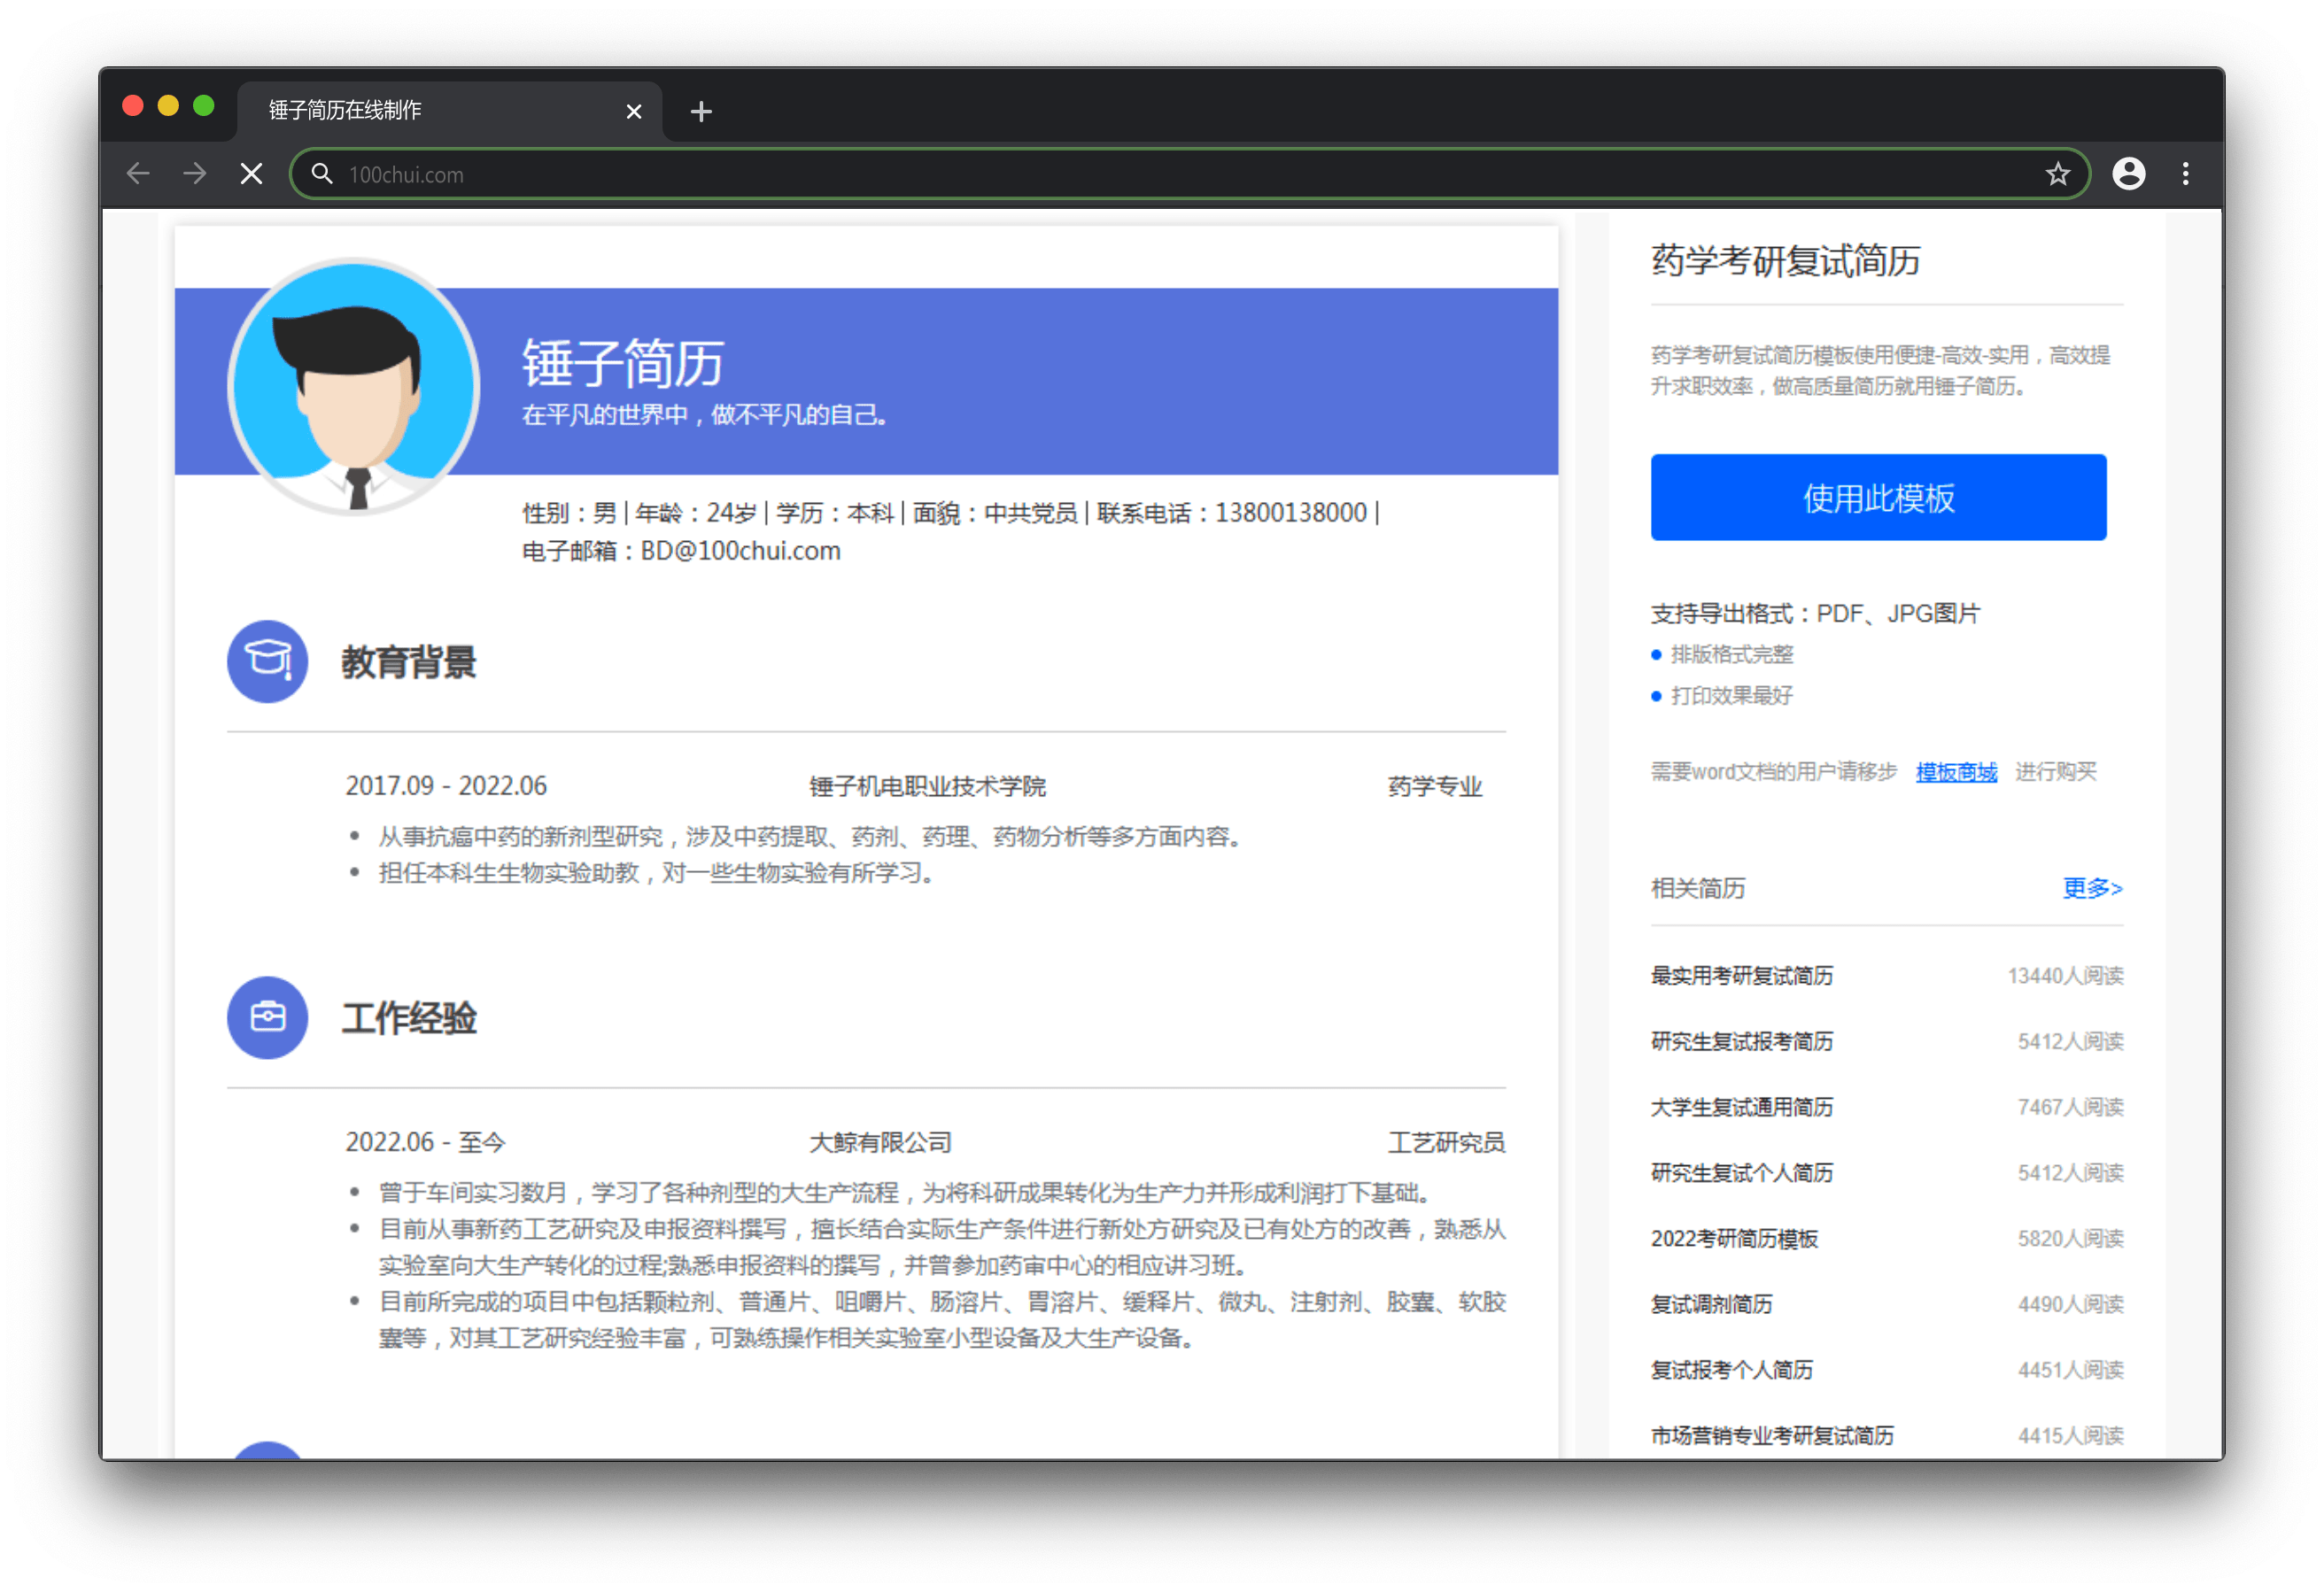2324x1592 pixels.
Task: Click the browser forward arrow
Action: click(195, 174)
